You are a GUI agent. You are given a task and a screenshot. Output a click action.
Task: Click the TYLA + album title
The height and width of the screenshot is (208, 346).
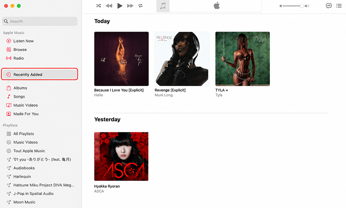coord(221,90)
